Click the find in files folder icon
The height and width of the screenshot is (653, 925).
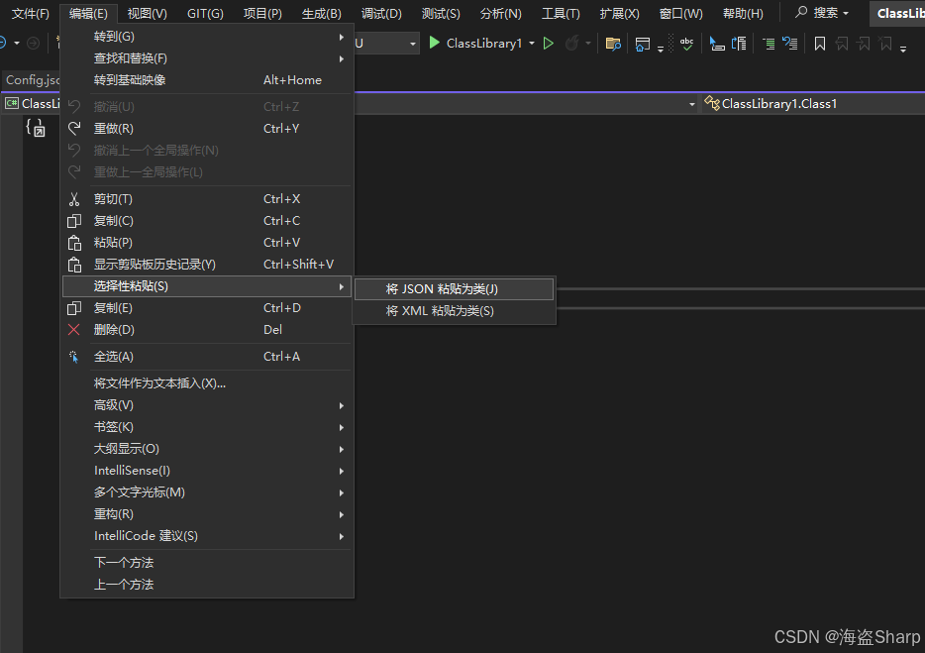pos(613,44)
